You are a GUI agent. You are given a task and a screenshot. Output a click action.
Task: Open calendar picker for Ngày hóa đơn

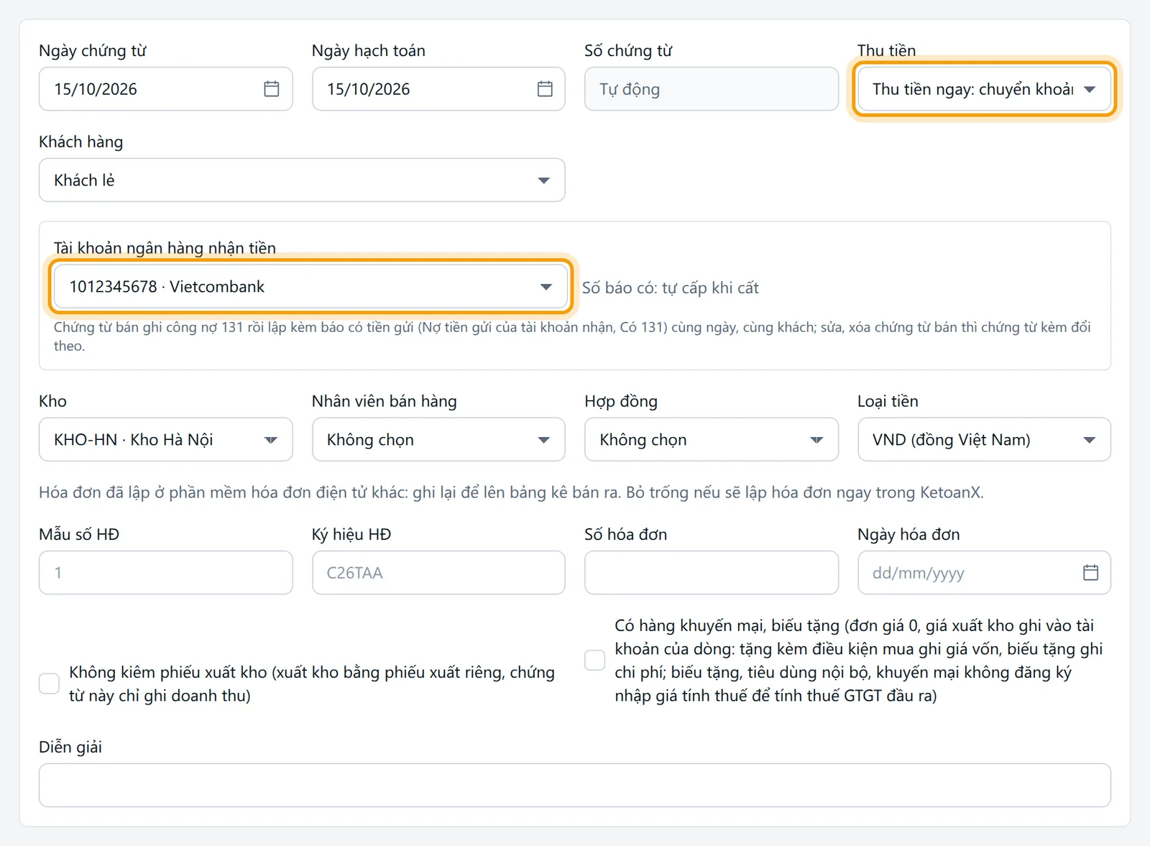pyautogui.click(x=1090, y=573)
